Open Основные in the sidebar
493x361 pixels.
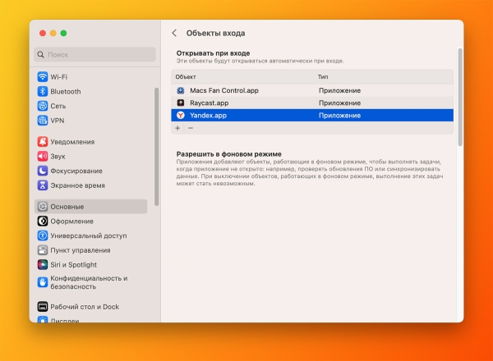(x=91, y=207)
